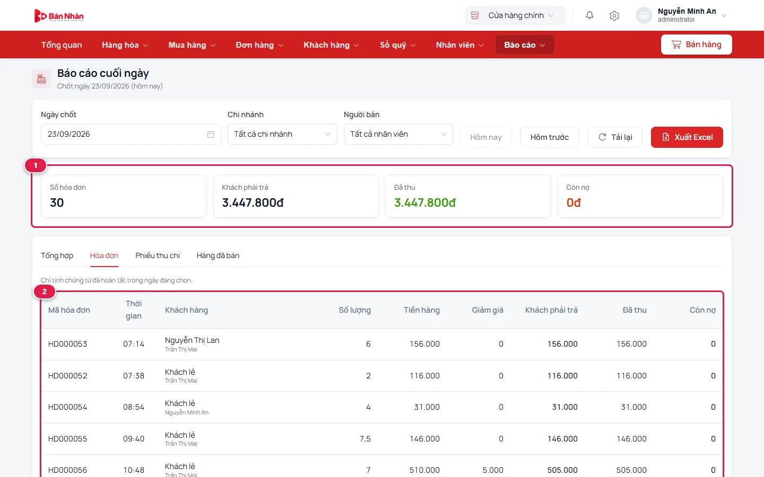Click invoice code HD000055
This screenshot has width=764, height=477.
pos(67,439)
